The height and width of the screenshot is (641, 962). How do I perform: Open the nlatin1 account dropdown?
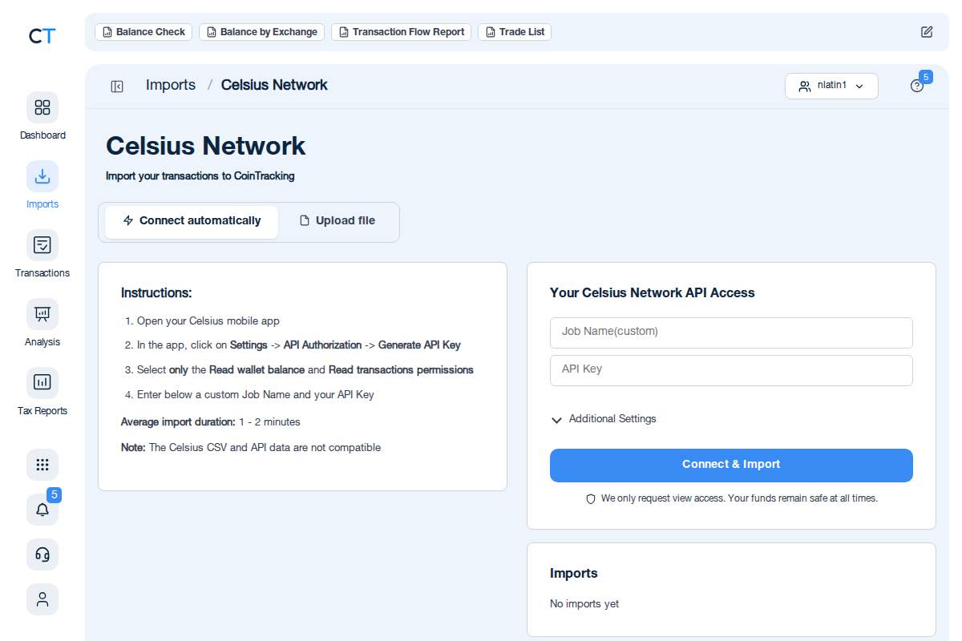point(831,86)
